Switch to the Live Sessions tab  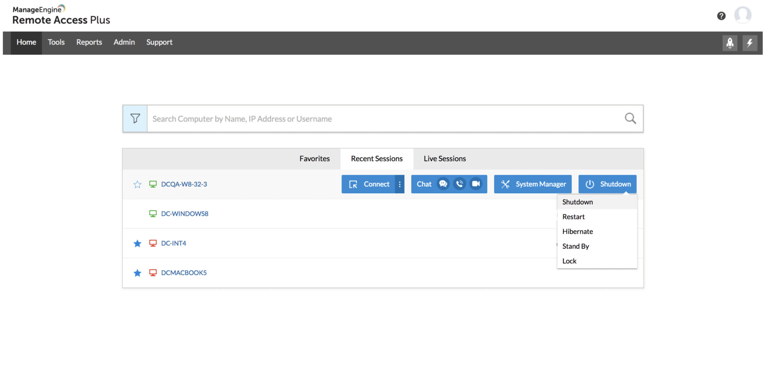point(445,158)
